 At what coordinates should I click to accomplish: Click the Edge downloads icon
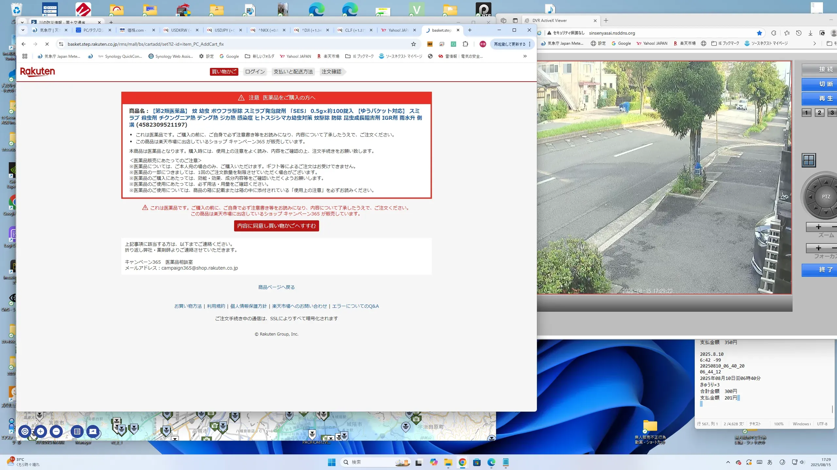click(810, 33)
